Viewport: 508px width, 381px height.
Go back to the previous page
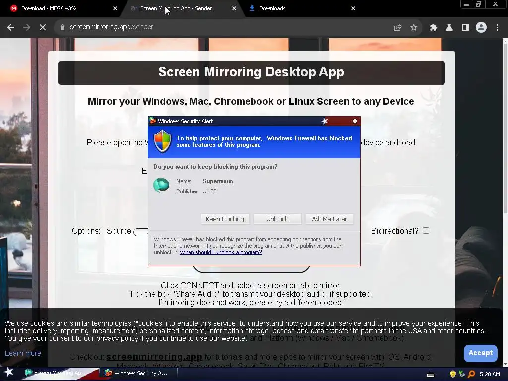11,27
